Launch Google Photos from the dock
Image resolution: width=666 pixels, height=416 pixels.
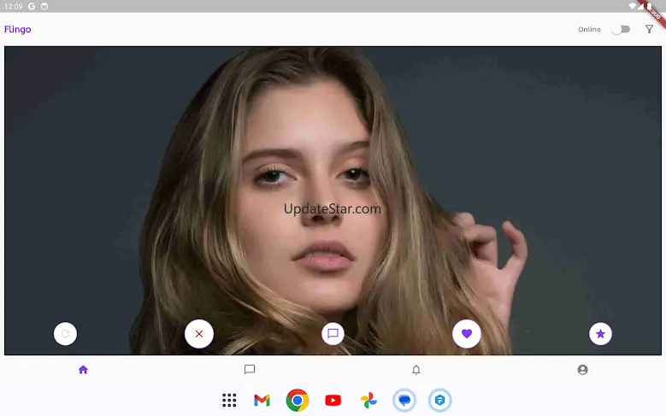click(368, 401)
